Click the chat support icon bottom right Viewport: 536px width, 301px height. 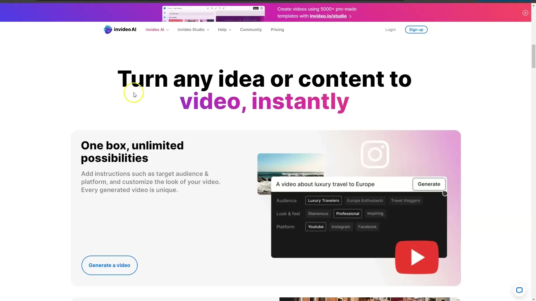coord(519,290)
